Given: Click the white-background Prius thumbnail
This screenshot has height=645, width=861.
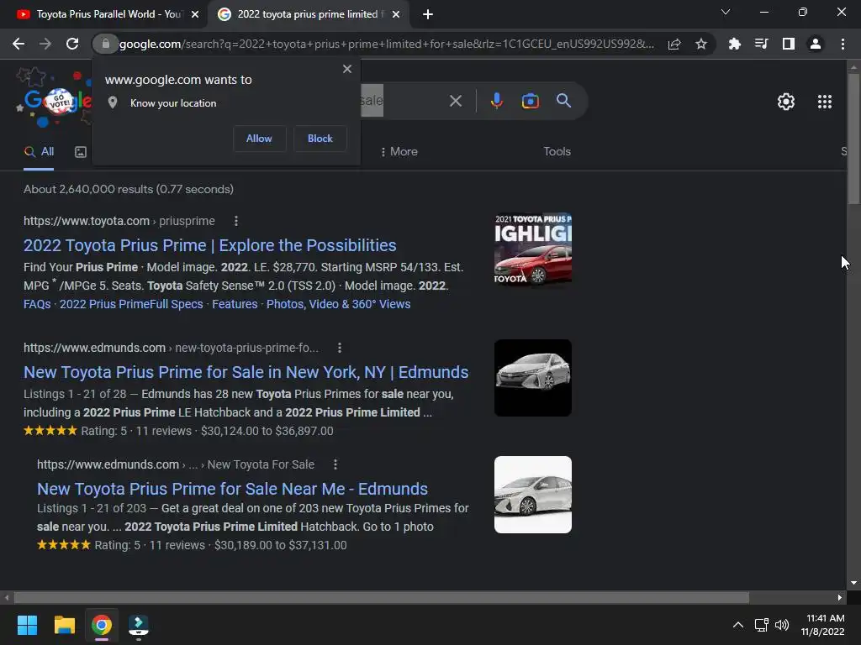Looking at the screenshot, I should point(532,495).
